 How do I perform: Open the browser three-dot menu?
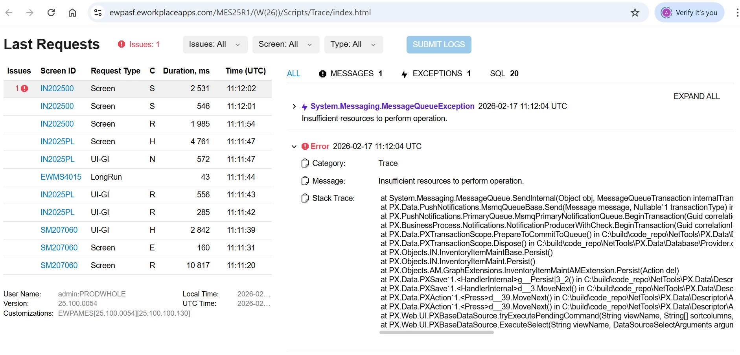[x=737, y=13]
